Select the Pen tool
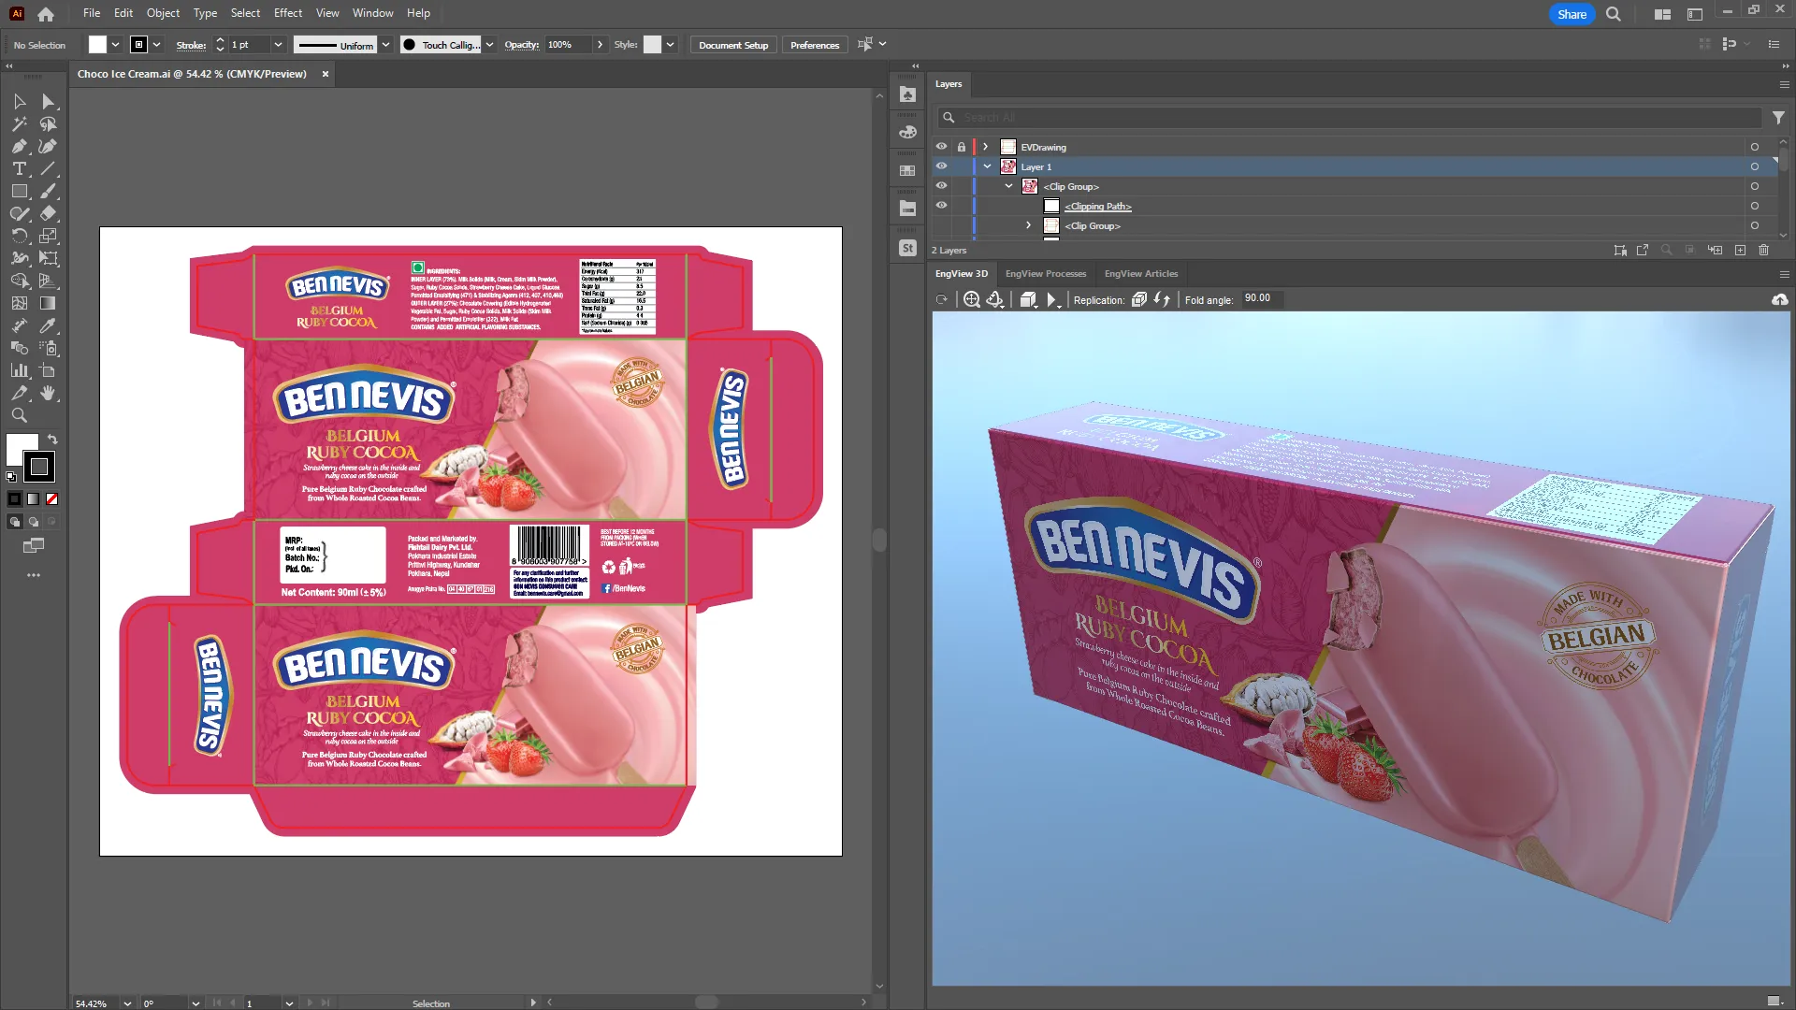The height and width of the screenshot is (1010, 1796). 19,146
